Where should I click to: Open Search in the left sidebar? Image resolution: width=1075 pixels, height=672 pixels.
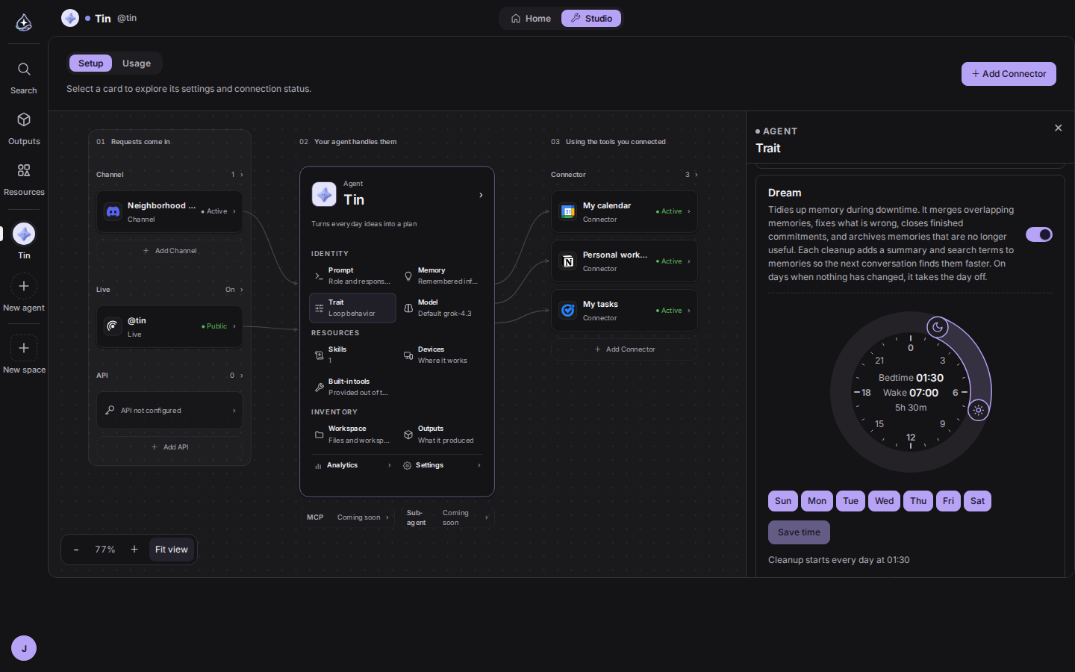[24, 78]
